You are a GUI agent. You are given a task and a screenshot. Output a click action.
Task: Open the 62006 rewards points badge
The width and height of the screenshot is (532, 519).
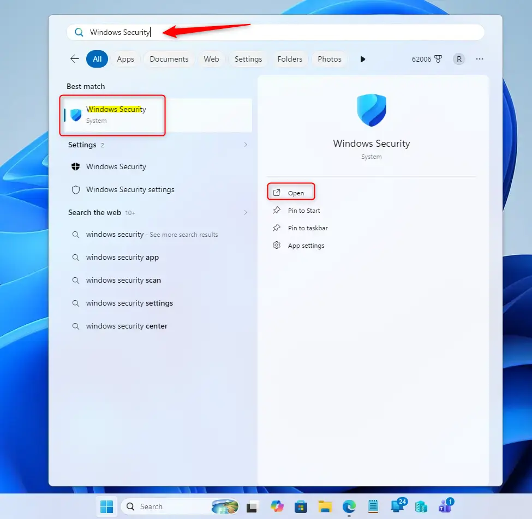coord(427,59)
